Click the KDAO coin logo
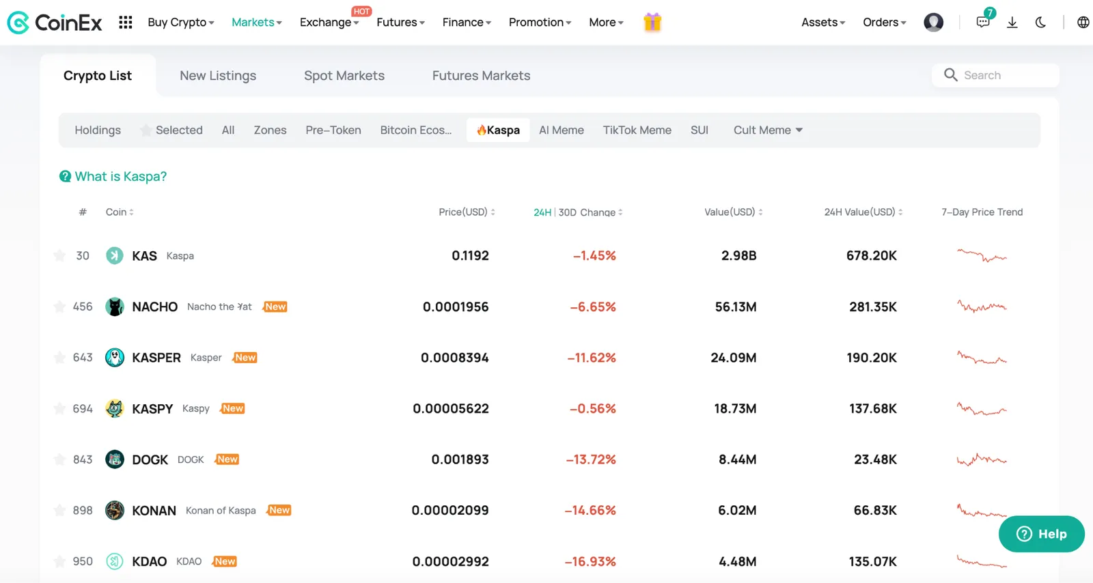 [115, 561]
